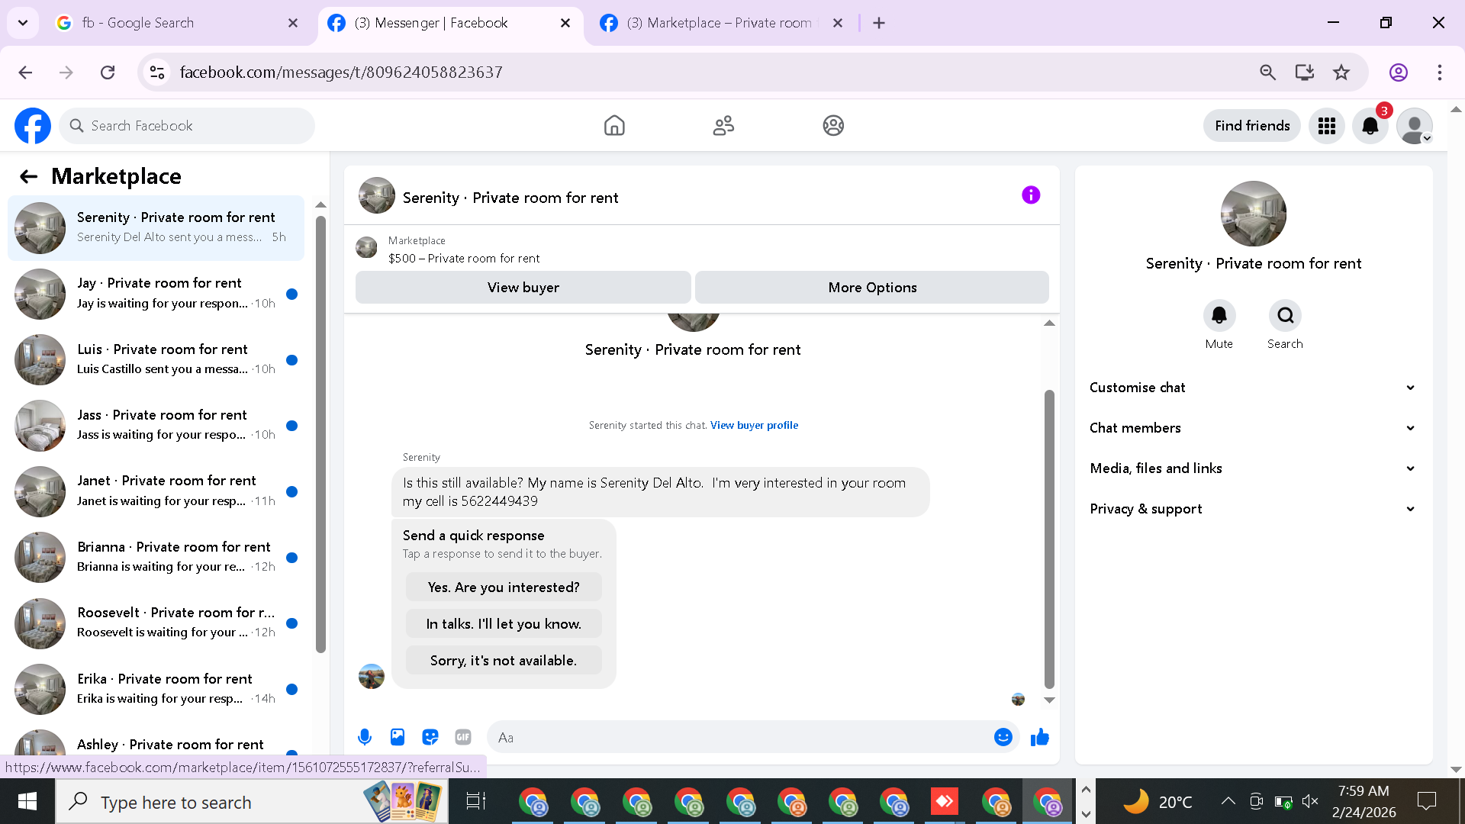Open the Facebook menu grid icon
The image size is (1465, 824).
[x=1327, y=126]
